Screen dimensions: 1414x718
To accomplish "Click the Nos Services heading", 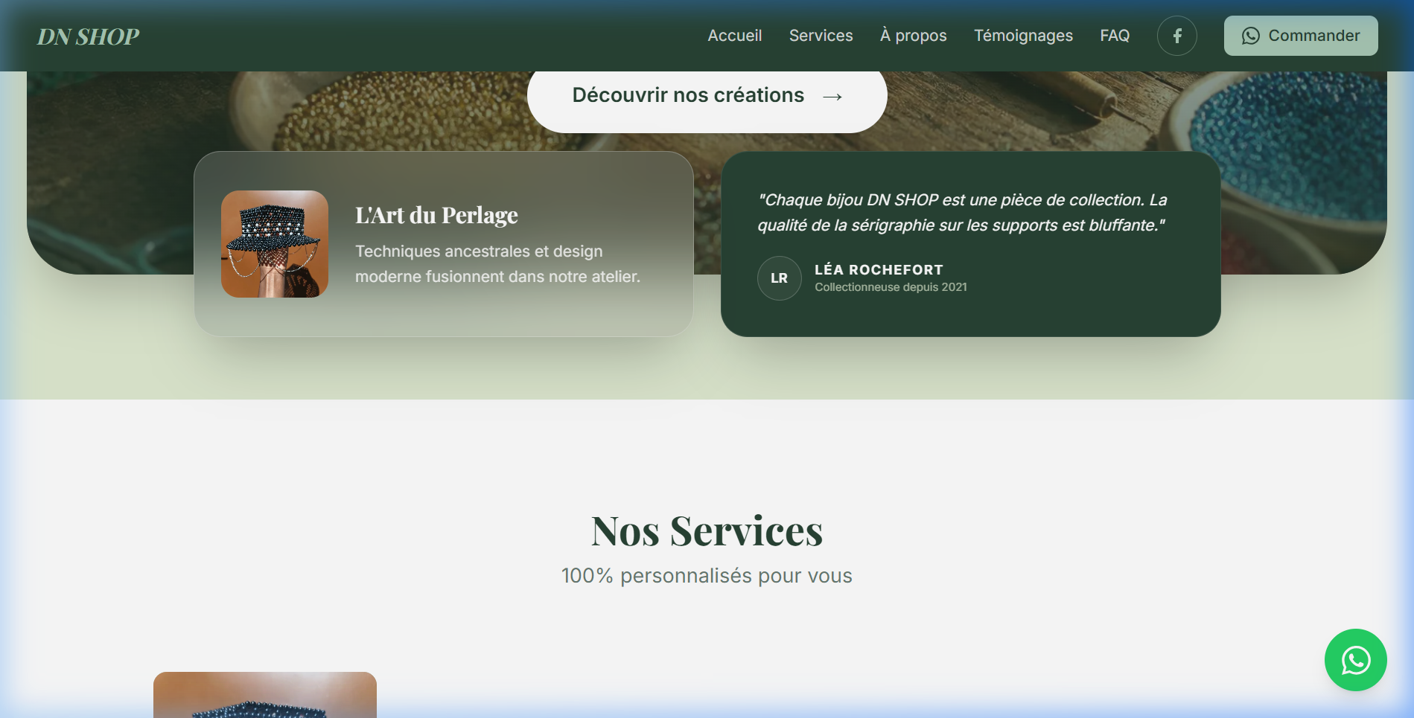I will point(707,531).
